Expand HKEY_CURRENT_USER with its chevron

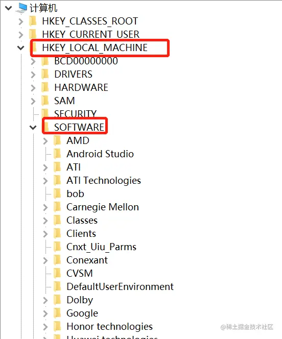[21, 35]
